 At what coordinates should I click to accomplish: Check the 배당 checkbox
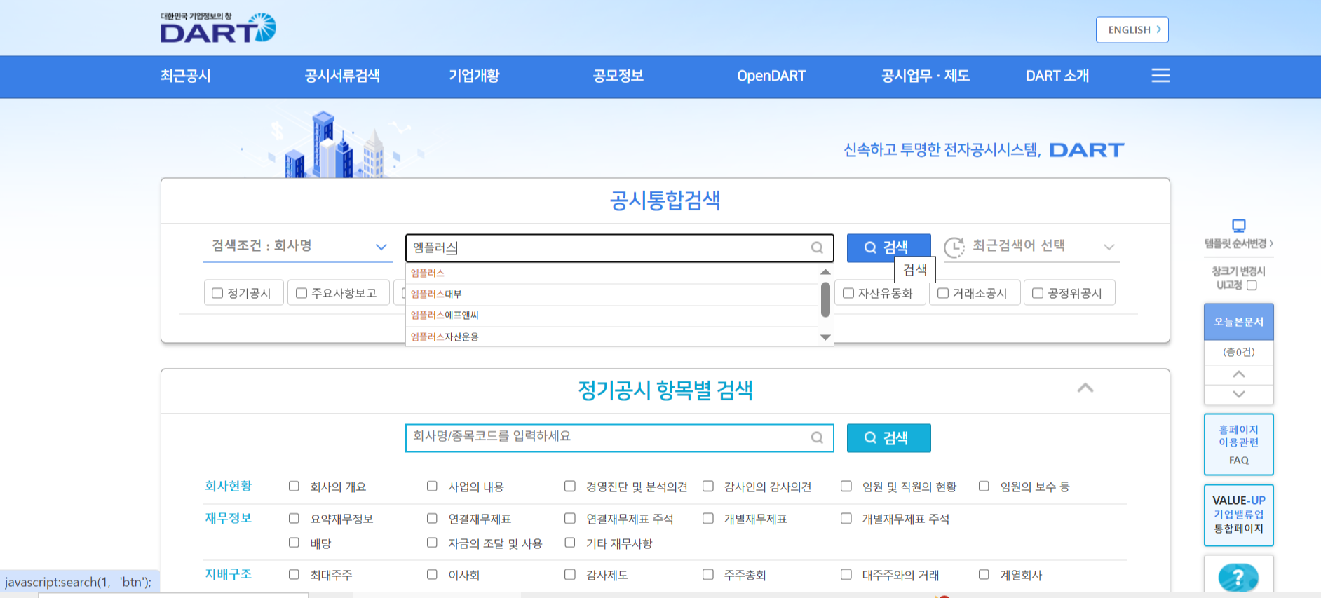point(294,543)
